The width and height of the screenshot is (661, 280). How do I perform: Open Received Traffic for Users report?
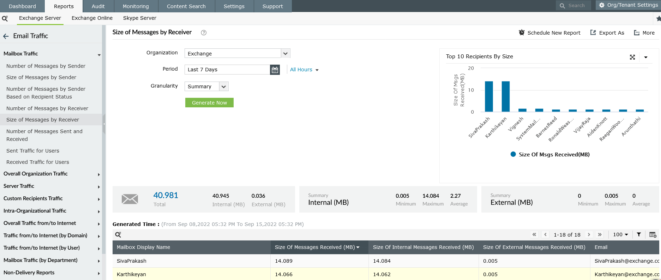coord(38,162)
